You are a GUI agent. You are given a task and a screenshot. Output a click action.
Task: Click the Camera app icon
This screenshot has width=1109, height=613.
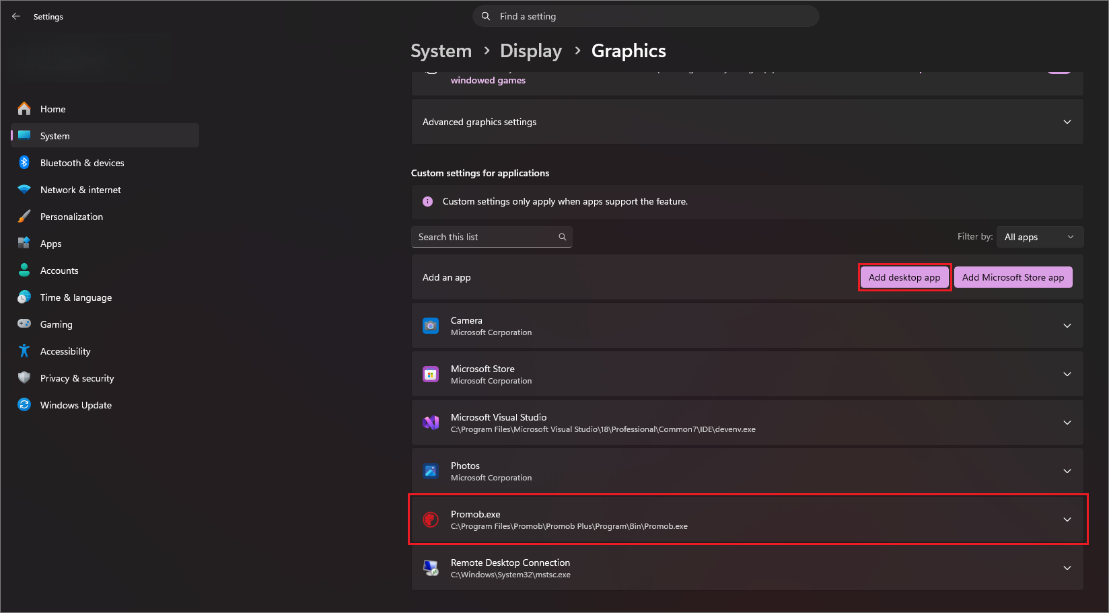coord(431,326)
